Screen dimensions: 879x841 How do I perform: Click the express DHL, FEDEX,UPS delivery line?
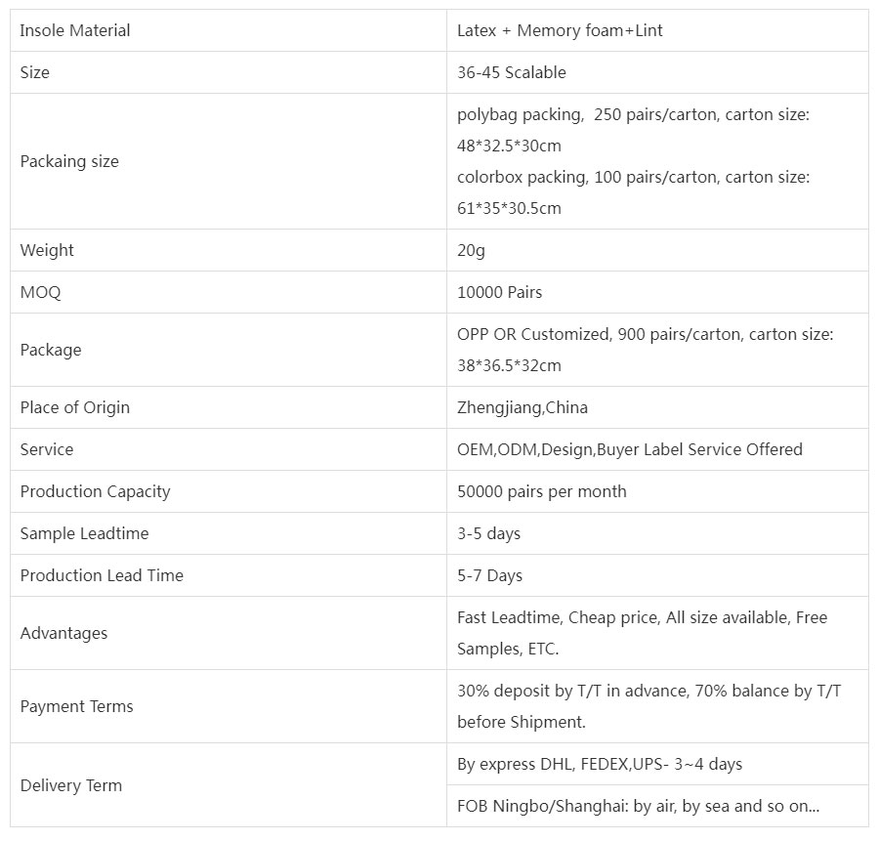pos(600,764)
